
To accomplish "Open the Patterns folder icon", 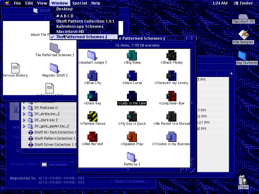I will [x=131, y=157].
